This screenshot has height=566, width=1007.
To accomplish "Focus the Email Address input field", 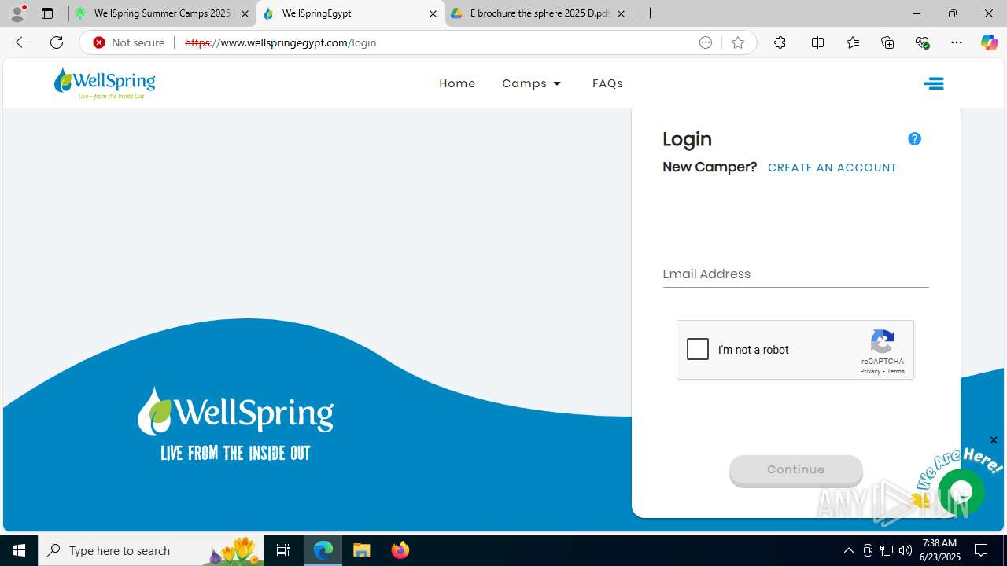I will 795,274.
